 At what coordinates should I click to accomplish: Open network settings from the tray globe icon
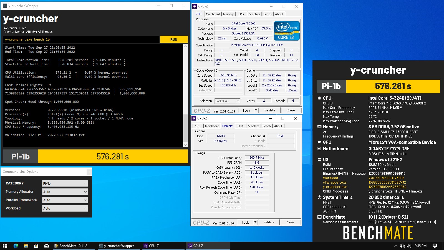tap(402, 246)
